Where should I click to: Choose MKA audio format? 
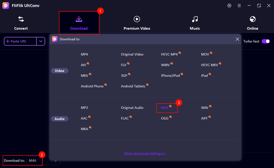[84, 129]
